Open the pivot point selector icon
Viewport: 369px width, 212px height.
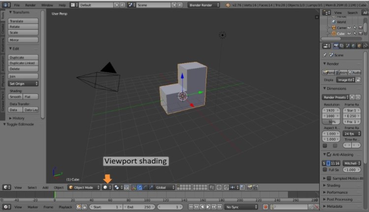pos(118,187)
